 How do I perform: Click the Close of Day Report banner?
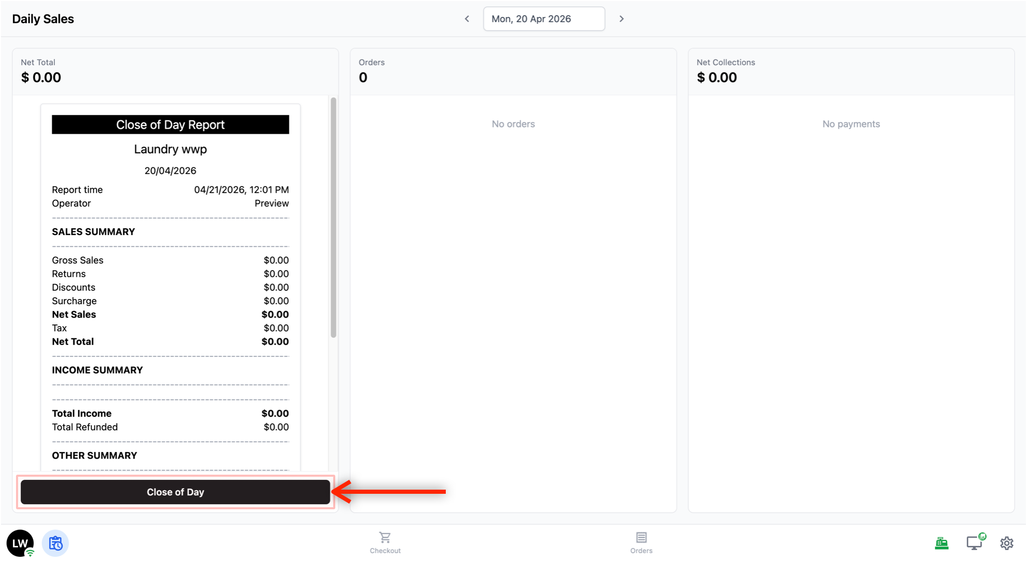[170, 124]
